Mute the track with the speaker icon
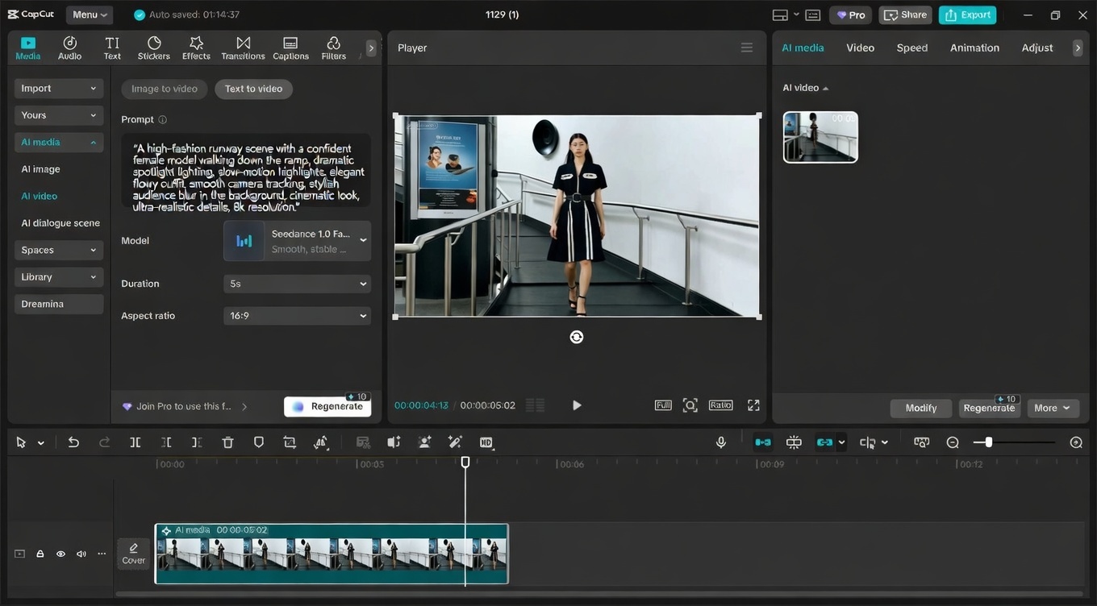 click(81, 554)
